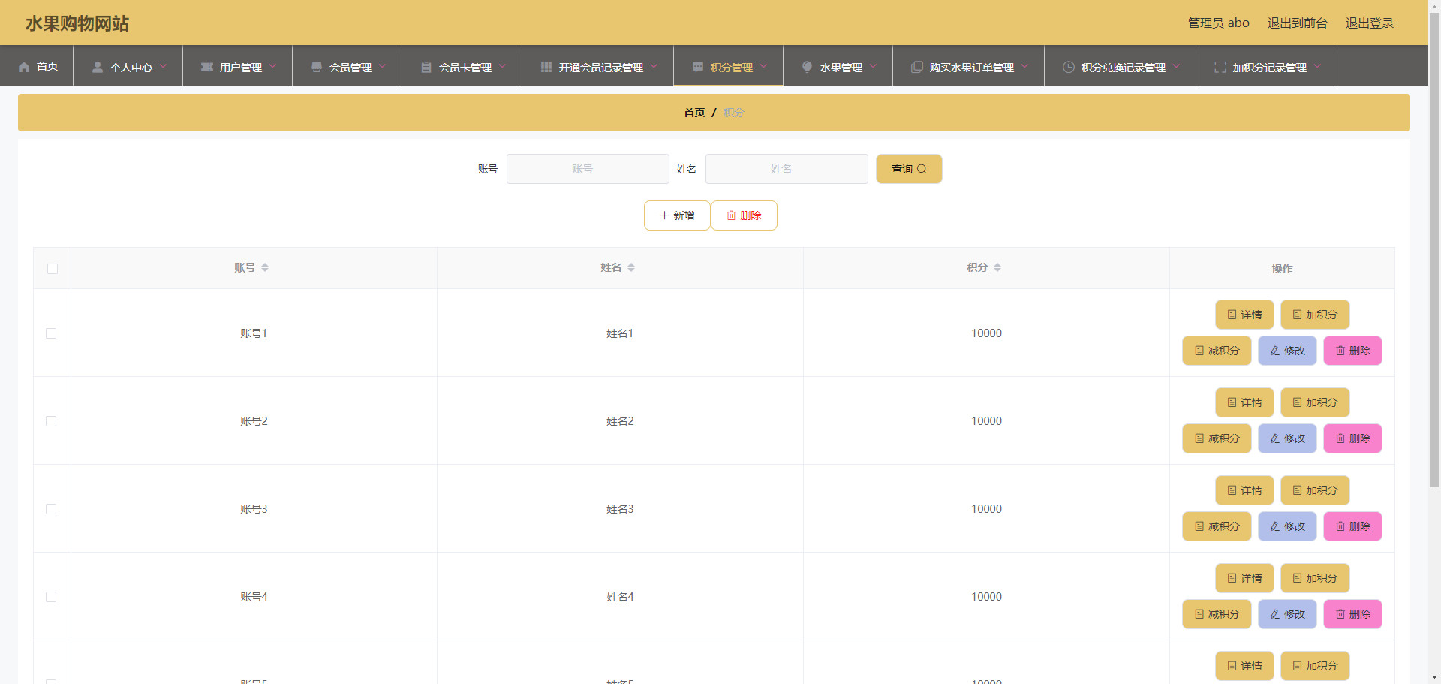This screenshot has width=1441, height=684.
Task: Open the 用户管理 menu
Action: (x=237, y=66)
